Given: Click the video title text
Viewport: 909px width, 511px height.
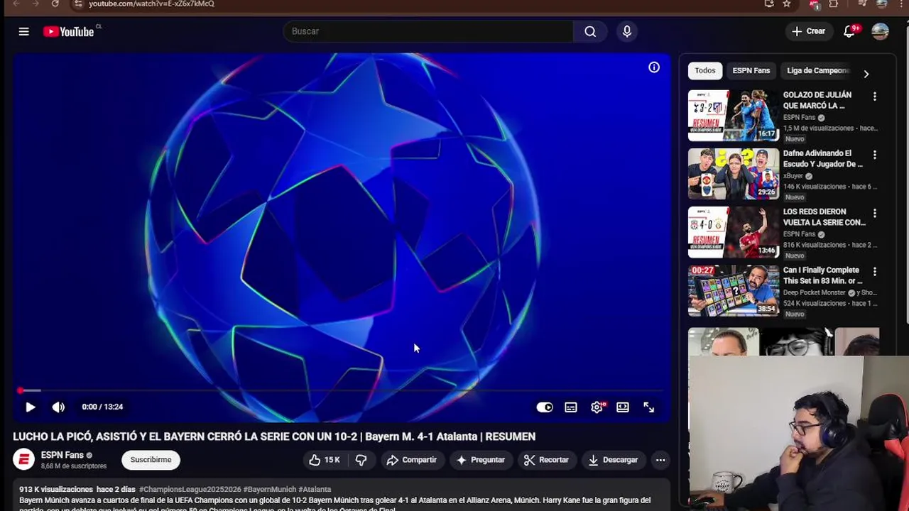Looking at the screenshot, I should point(274,436).
